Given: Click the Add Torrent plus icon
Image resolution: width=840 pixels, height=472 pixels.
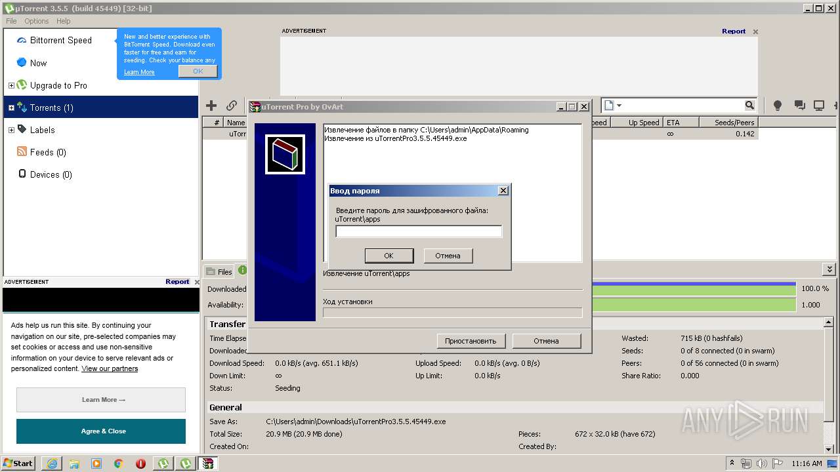Looking at the screenshot, I should click(x=211, y=106).
